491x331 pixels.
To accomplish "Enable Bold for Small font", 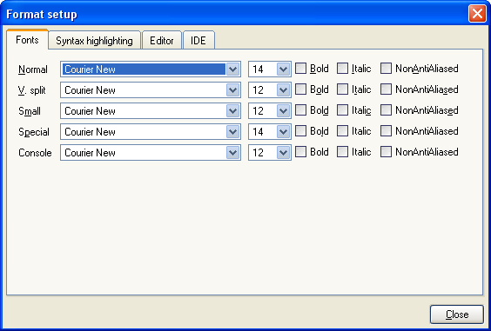I will pos(300,110).
